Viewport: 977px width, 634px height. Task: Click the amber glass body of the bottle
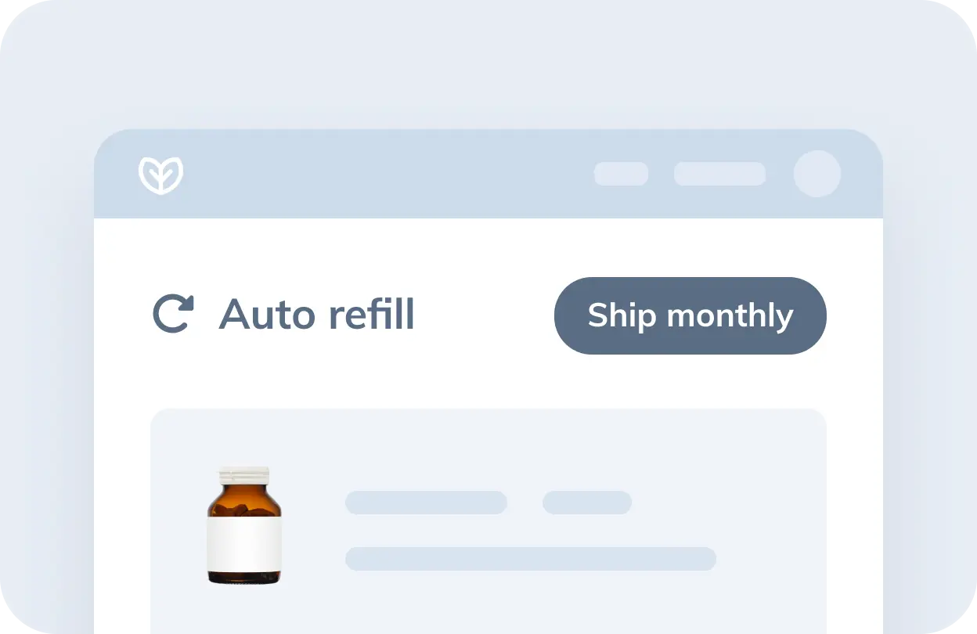[244, 503]
